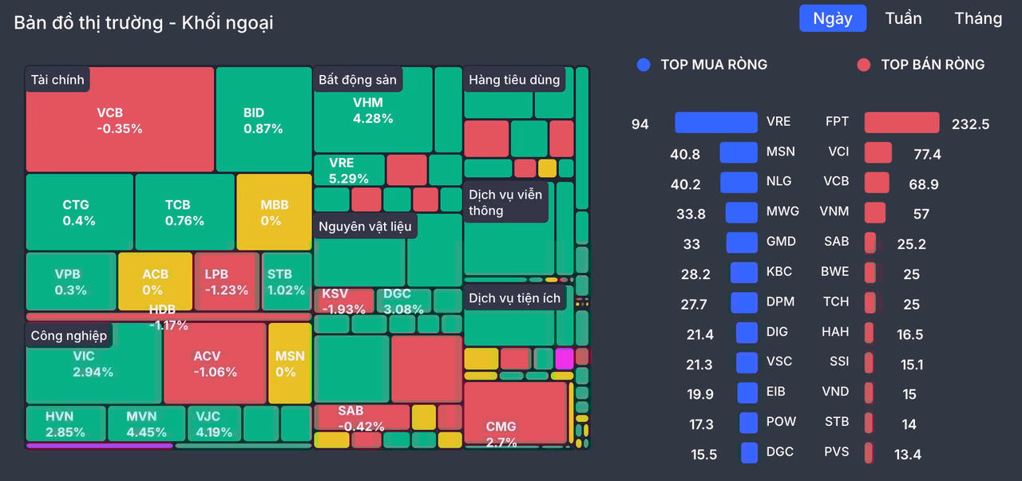Image resolution: width=1022 pixels, height=481 pixels.
Task: Select the Ngày tab
Action: 833,18
